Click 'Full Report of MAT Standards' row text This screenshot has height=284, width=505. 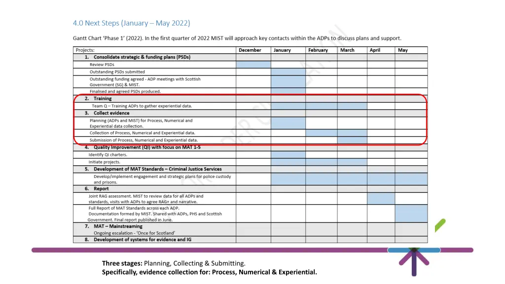point(154,214)
